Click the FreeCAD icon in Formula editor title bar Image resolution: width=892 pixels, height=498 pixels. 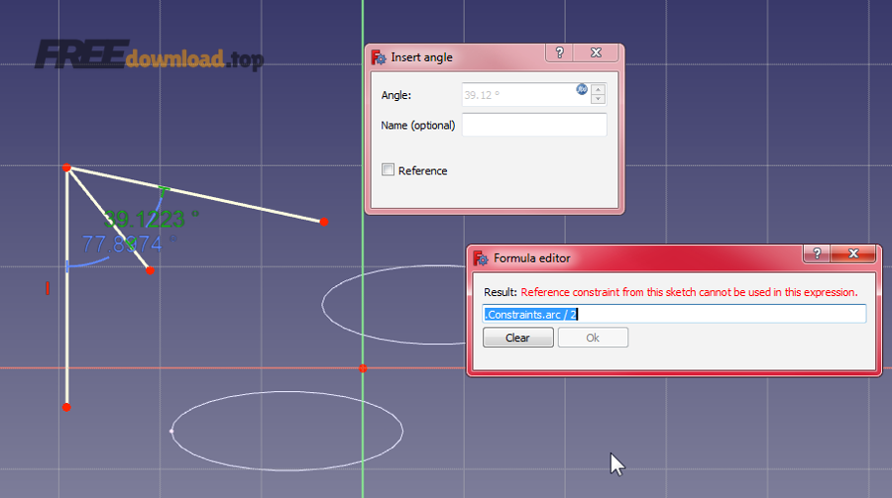tap(481, 258)
